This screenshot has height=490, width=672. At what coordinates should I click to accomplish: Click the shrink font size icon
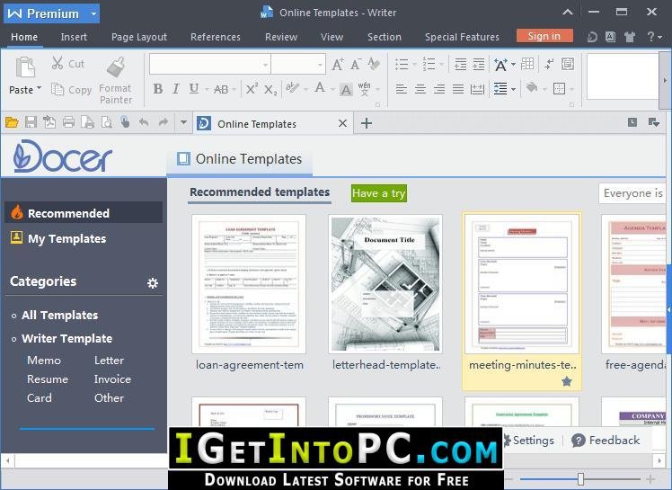click(356, 65)
